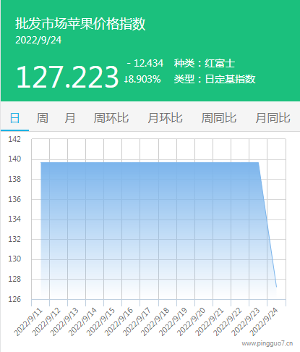Click the label 类型：日定基指数
Image resolution: width=300 pixels, height=352 pixels.
click(x=215, y=79)
